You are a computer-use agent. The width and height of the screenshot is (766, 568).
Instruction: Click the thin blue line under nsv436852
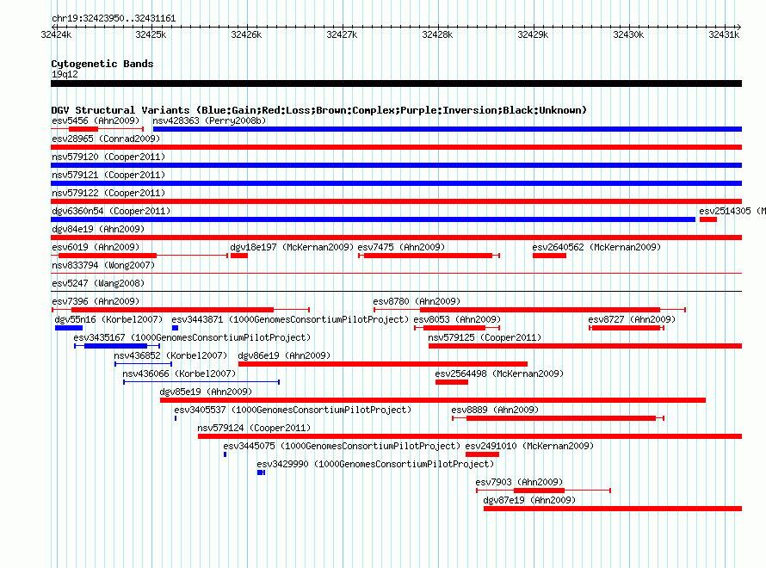tap(143, 364)
